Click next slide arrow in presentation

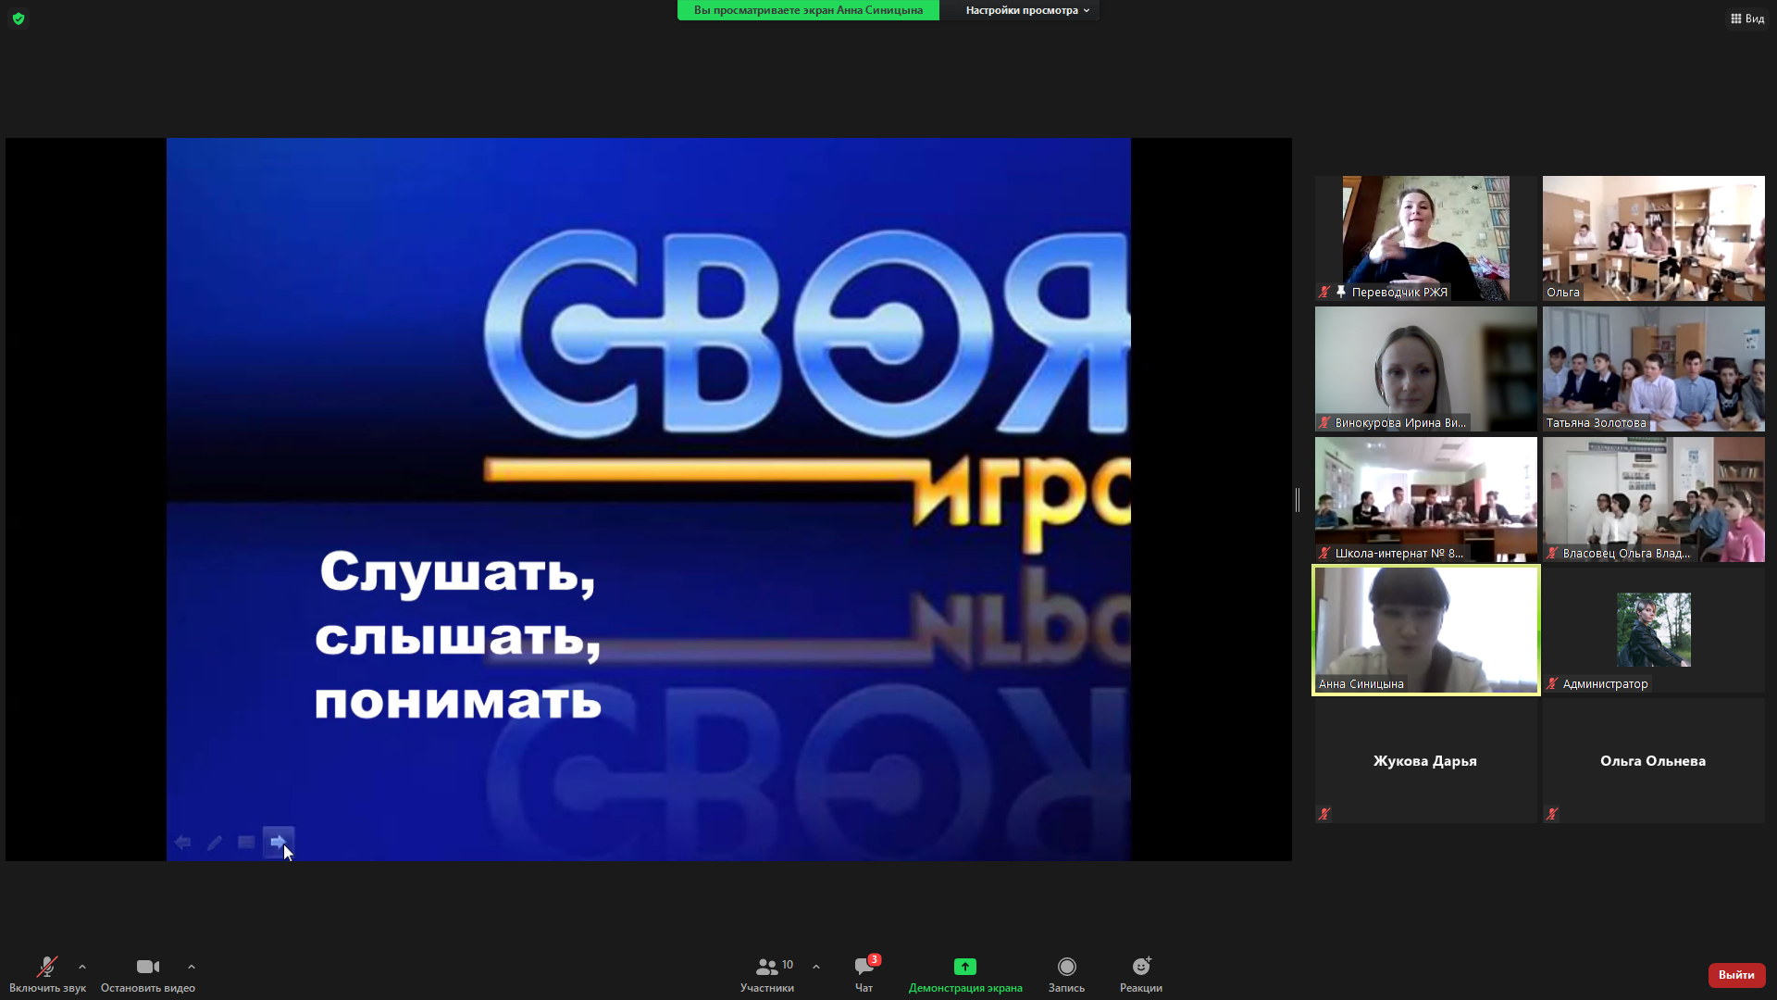(x=278, y=842)
